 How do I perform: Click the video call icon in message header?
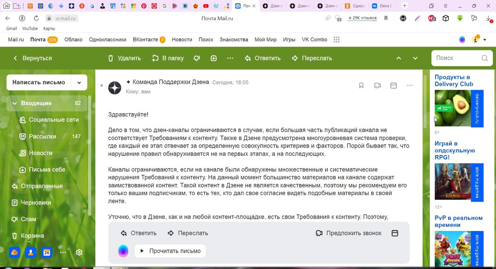tap(377, 86)
